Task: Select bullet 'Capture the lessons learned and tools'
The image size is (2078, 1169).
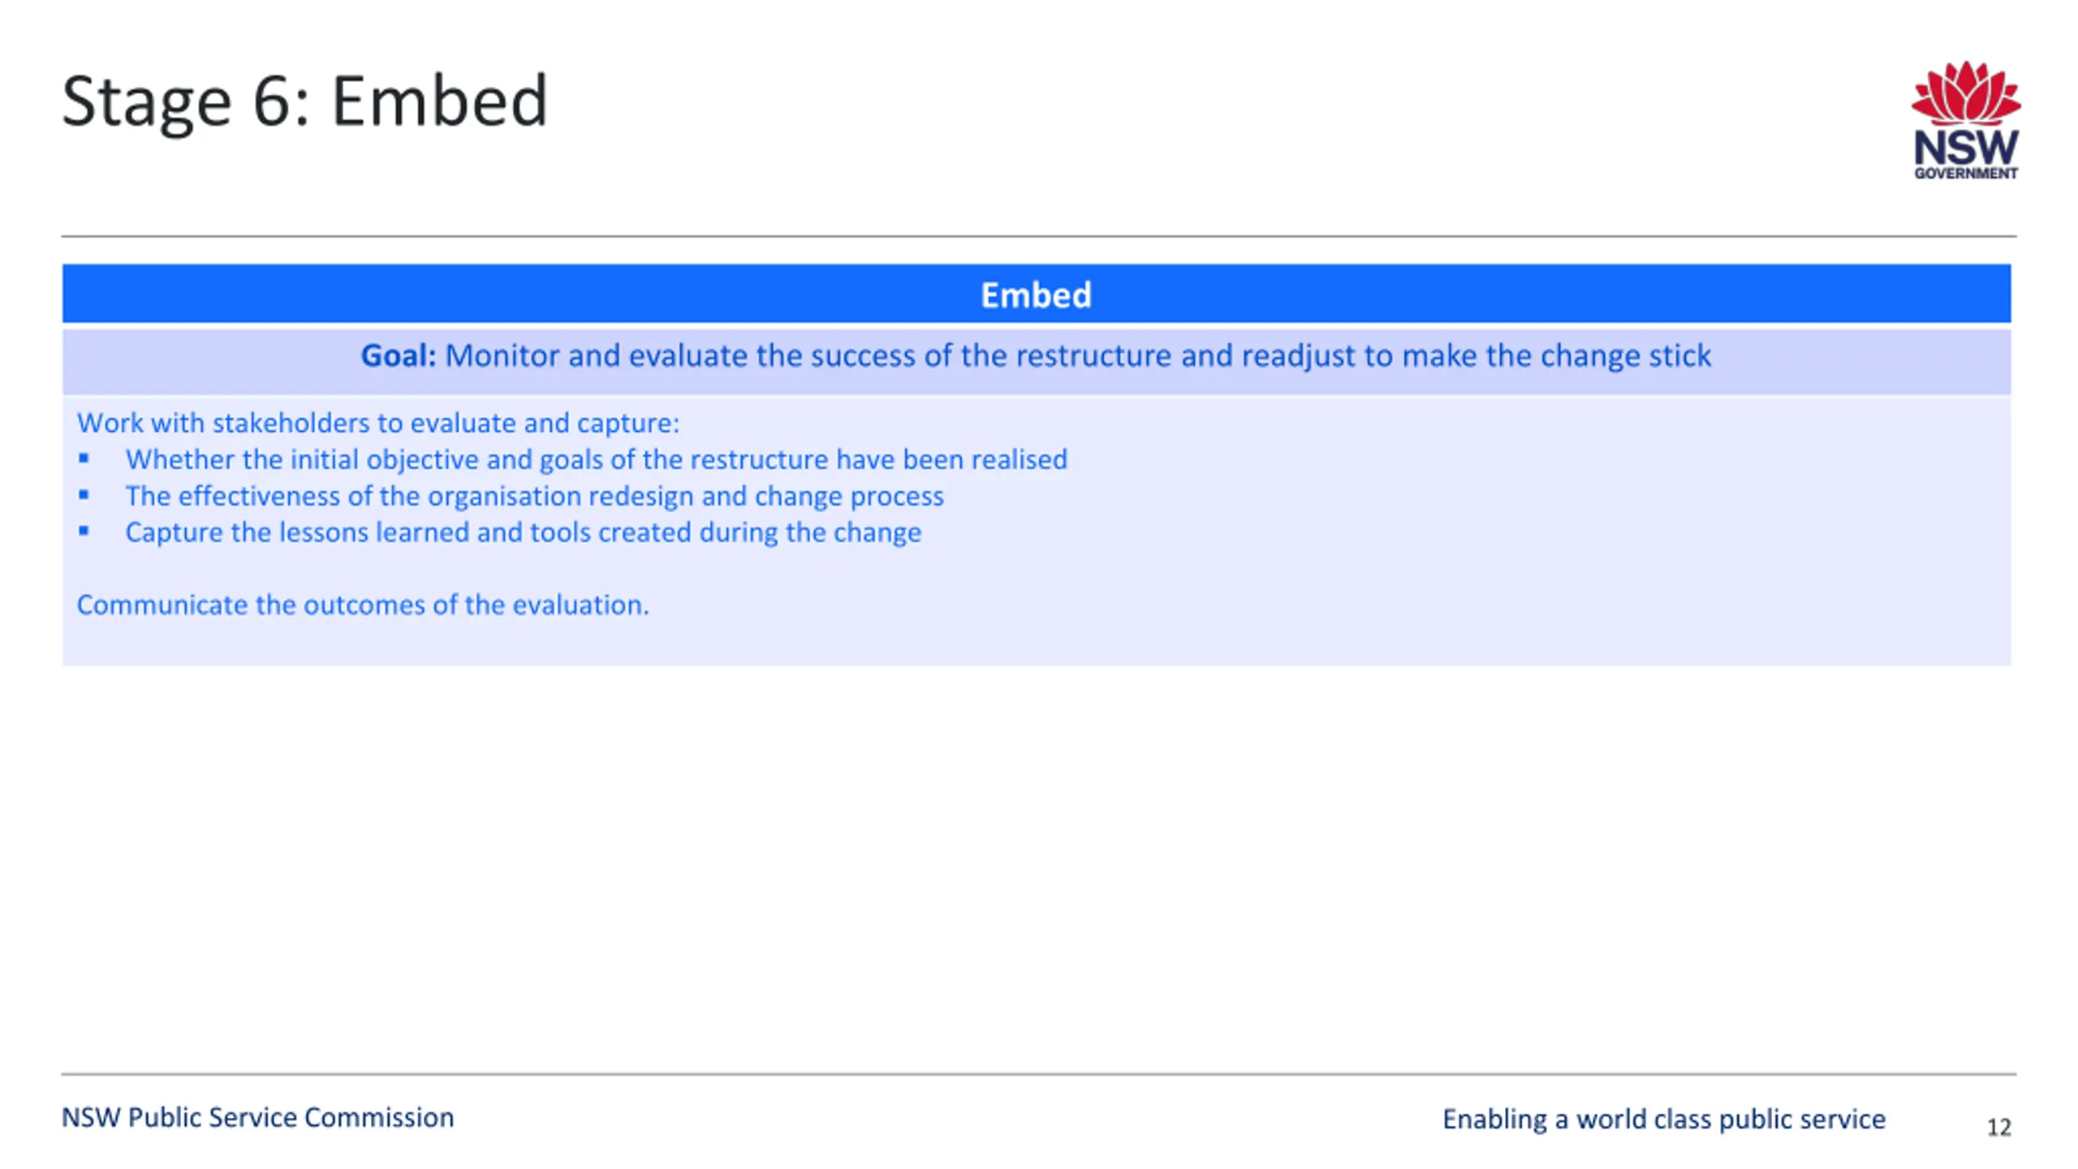Action: point(524,533)
